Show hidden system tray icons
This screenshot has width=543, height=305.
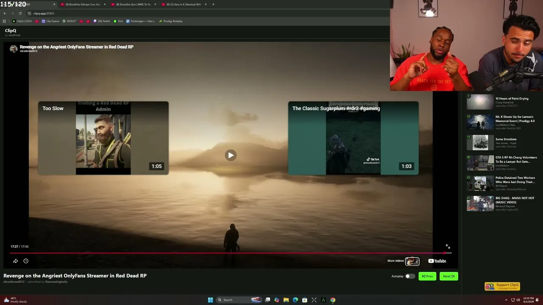(x=507, y=300)
